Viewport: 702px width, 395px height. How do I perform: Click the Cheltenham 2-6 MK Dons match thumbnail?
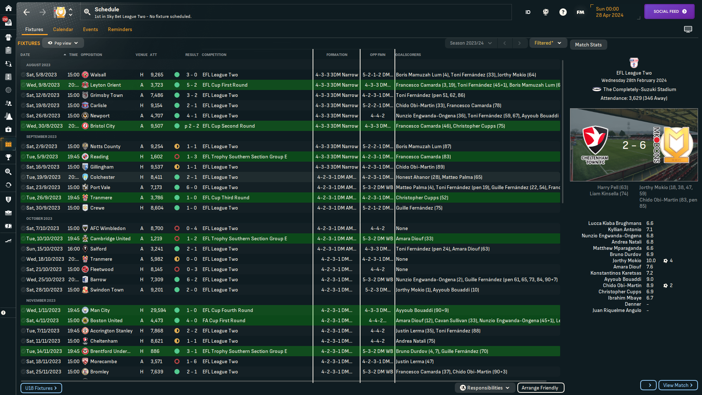pos(634,145)
